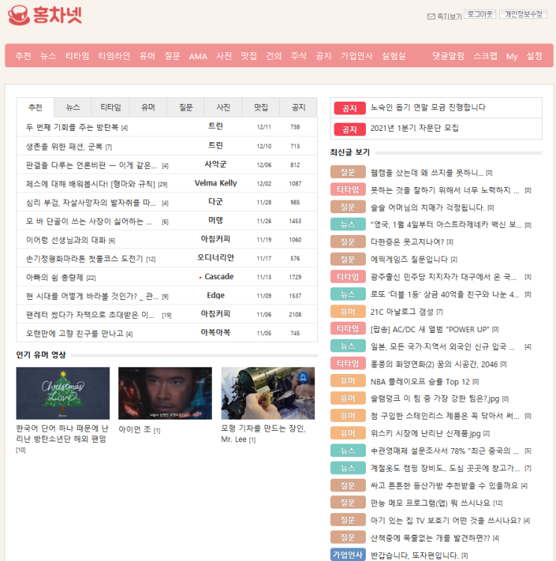This screenshot has width=556, height=561.
Task: Click red 공지 badge beside 노숙인 돕기
Action: (x=349, y=108)
